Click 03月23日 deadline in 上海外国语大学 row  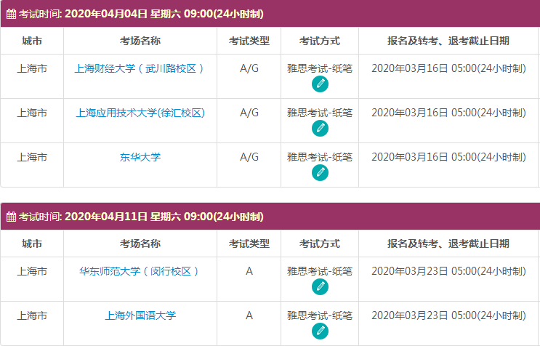[x=448, y=315]
